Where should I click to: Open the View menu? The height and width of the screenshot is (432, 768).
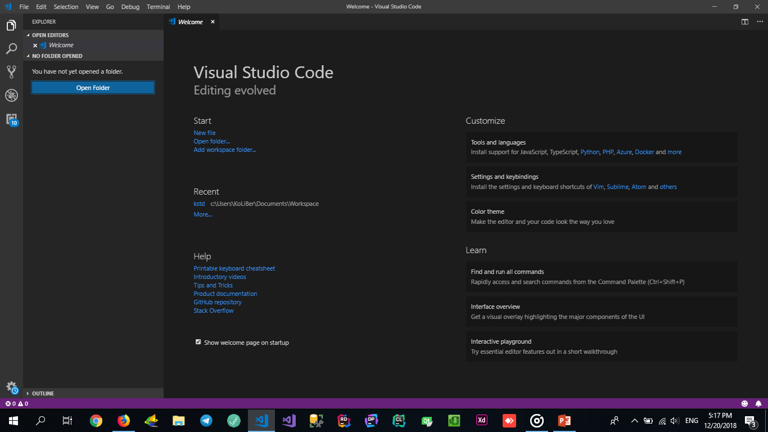[x=92, y=7]
